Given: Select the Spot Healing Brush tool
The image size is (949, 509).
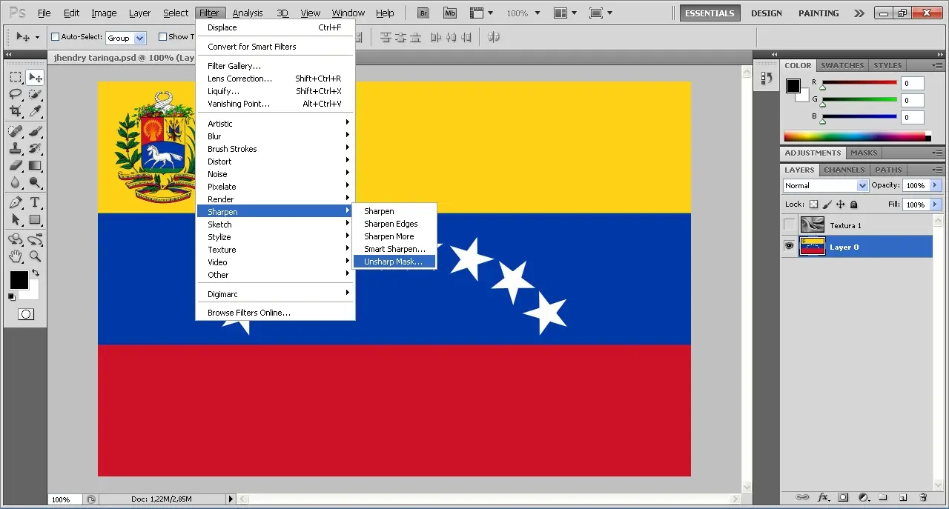Looking at the screenshot, I should (x=16, y=131).
